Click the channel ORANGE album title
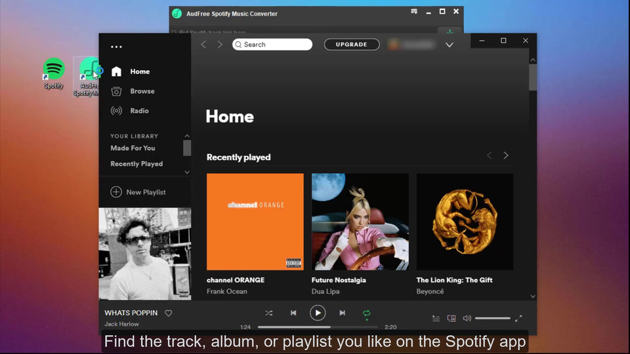This screenshot has width=630, height=354. [x=236, y=280]
